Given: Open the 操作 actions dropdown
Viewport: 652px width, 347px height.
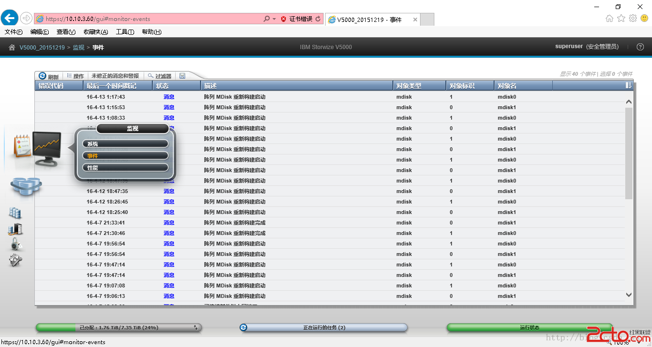Looking at the screenshot, I should 75,76.
